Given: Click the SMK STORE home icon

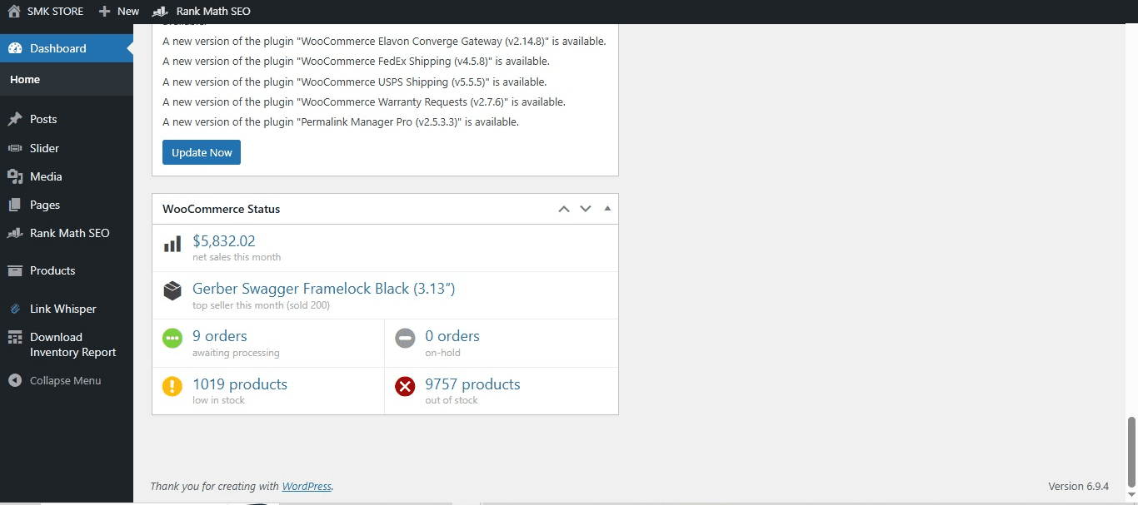Looking at the screenshot, I should (14, 11).
